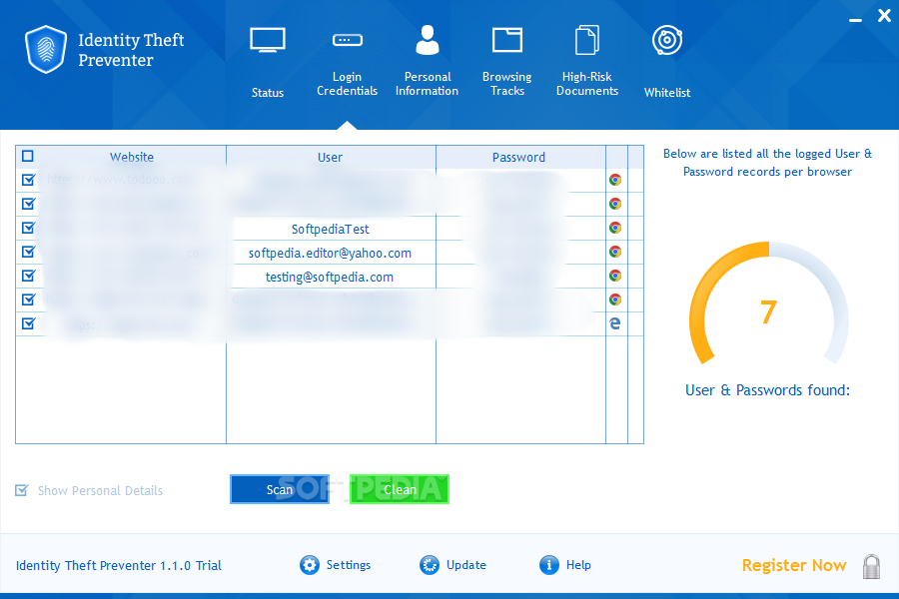Click the Chrome icon in SoftpediaTest row

click(615, 229)
